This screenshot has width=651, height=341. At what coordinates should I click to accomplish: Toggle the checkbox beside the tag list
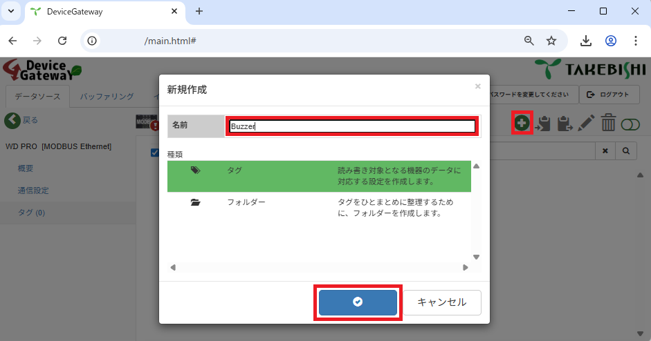[154, 153]
